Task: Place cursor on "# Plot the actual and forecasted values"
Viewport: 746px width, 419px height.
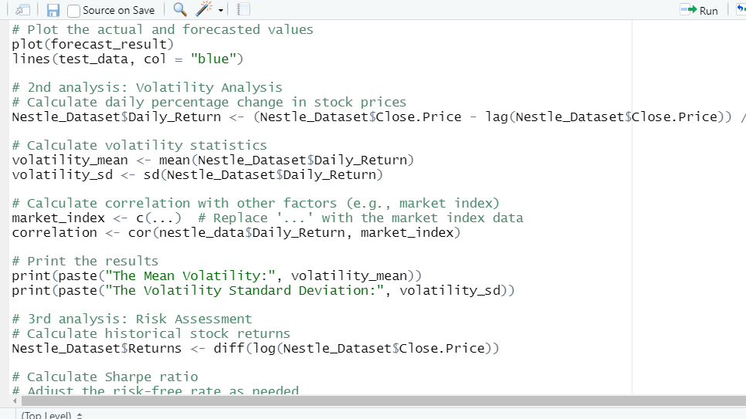Action: pyautogui.click(x=163, y=29)
